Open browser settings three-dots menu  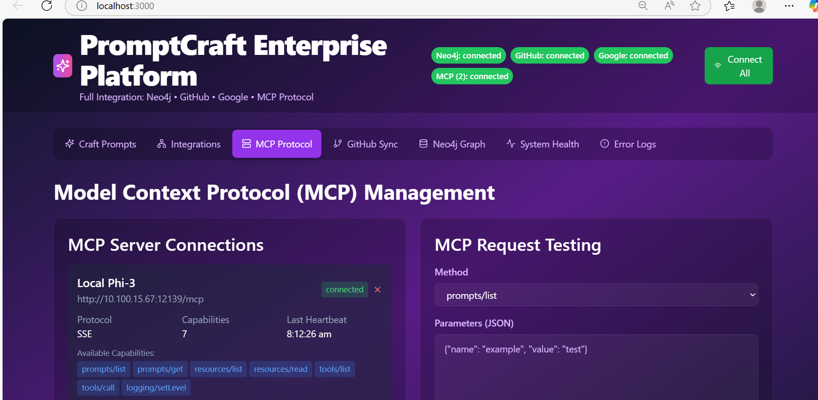tap(789, 6)
